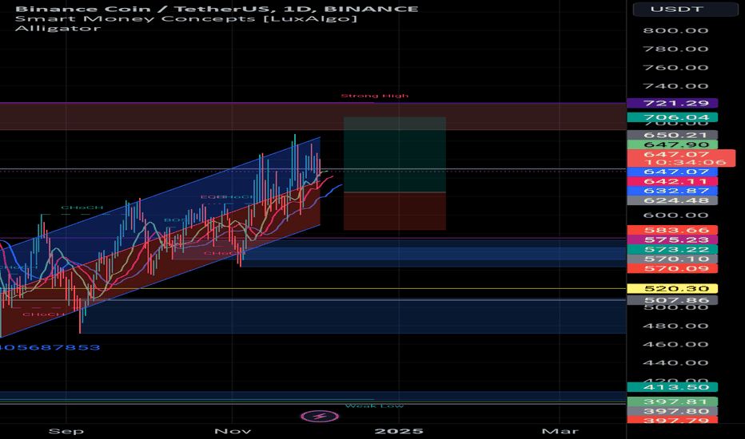Select the green CHoCH label near September
The image size is (745, 439).
click(82, 208)
